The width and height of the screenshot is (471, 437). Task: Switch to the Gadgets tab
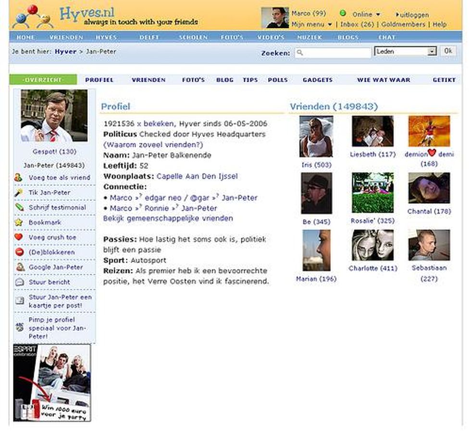[318, 80]
